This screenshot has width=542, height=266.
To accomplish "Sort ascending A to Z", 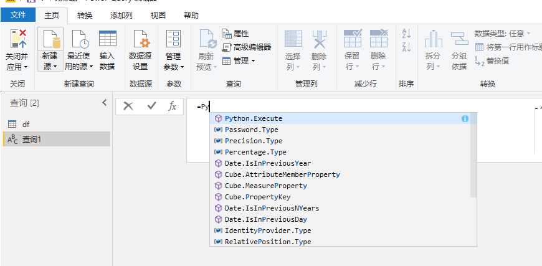I will (x=406, y=34).
